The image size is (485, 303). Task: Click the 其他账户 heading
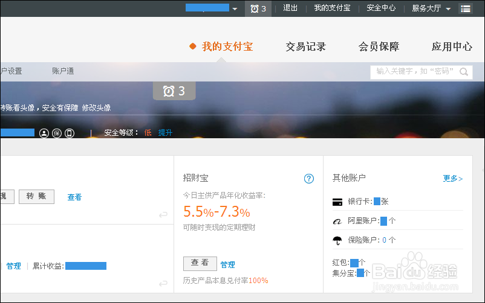pos(349,178)
